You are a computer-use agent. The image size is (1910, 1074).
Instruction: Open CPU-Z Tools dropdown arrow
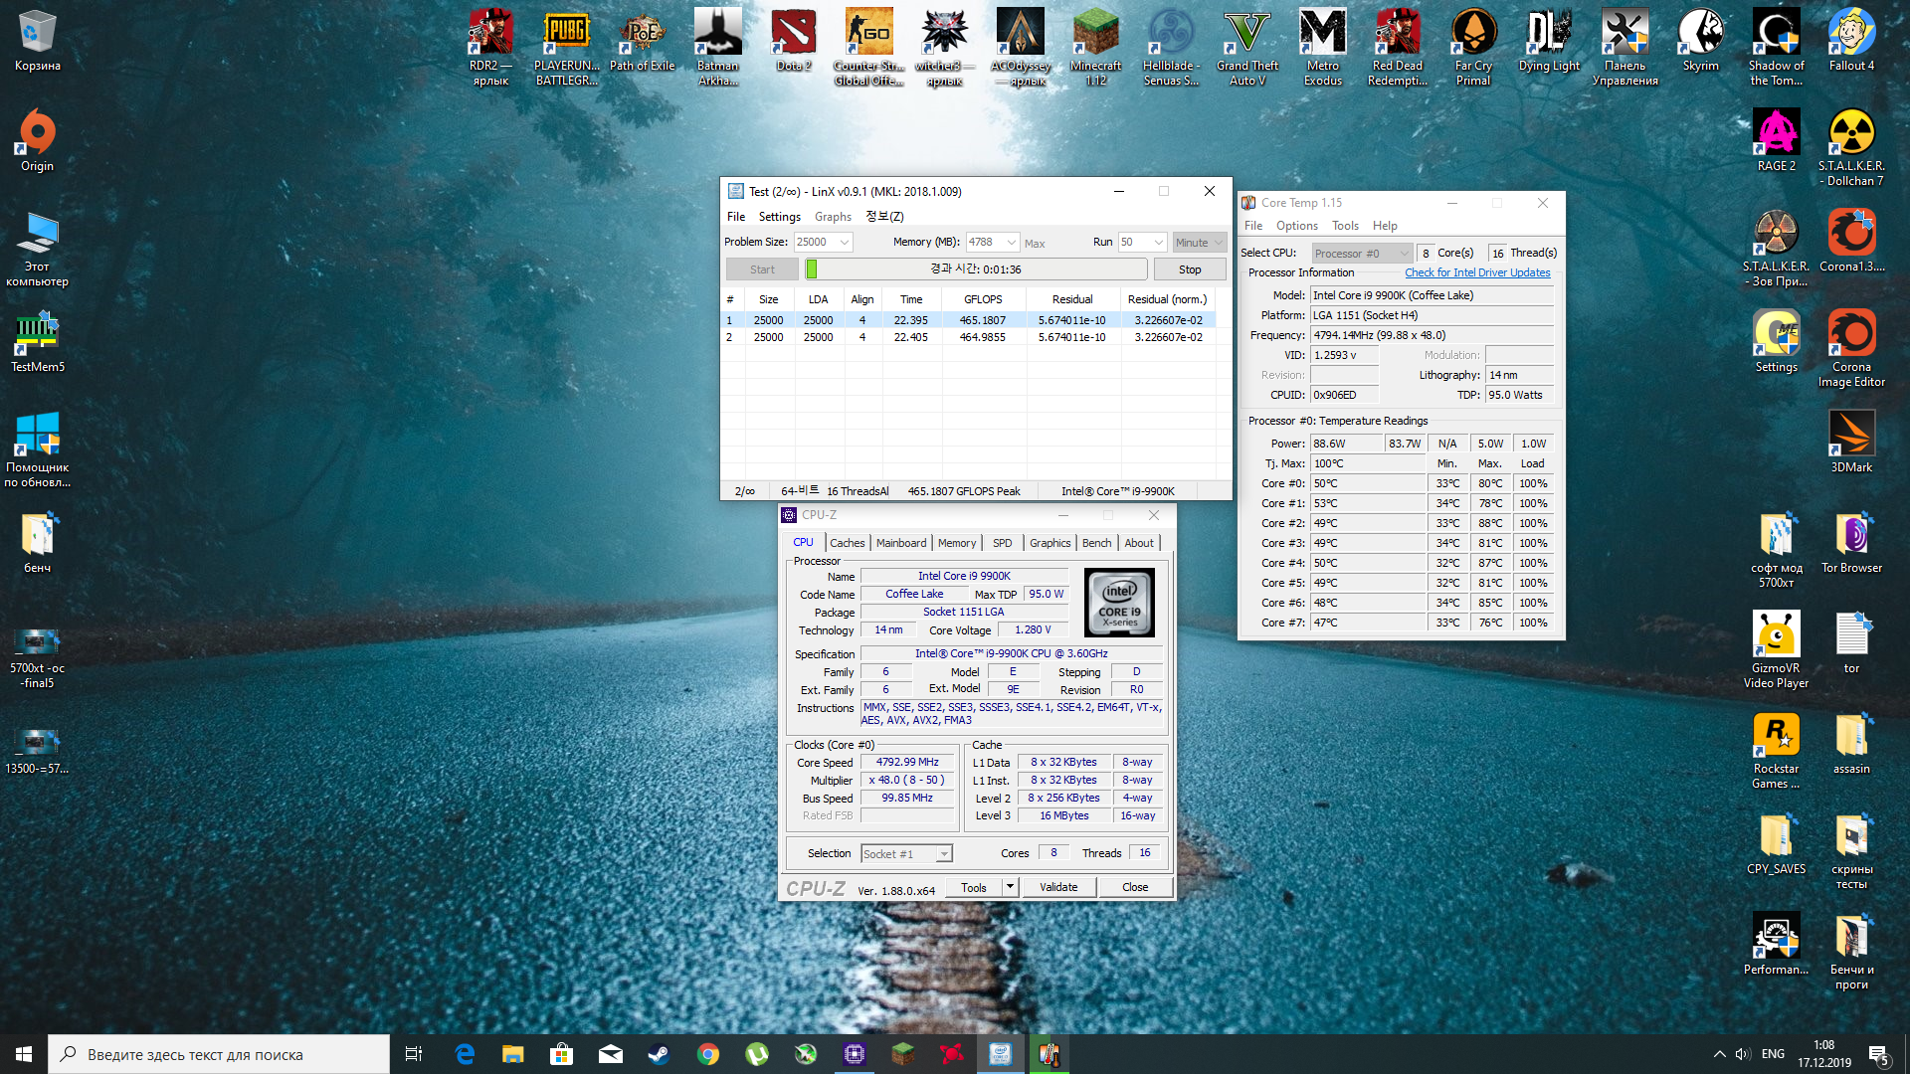point(1010,887)
